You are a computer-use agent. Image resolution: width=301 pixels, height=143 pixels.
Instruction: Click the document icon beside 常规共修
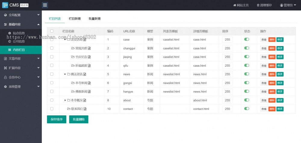(89, 48)
